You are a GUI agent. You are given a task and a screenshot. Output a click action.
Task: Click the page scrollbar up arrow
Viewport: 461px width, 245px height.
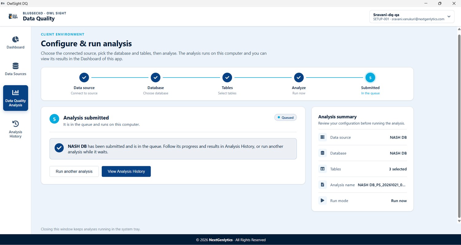tap(459, 29)
